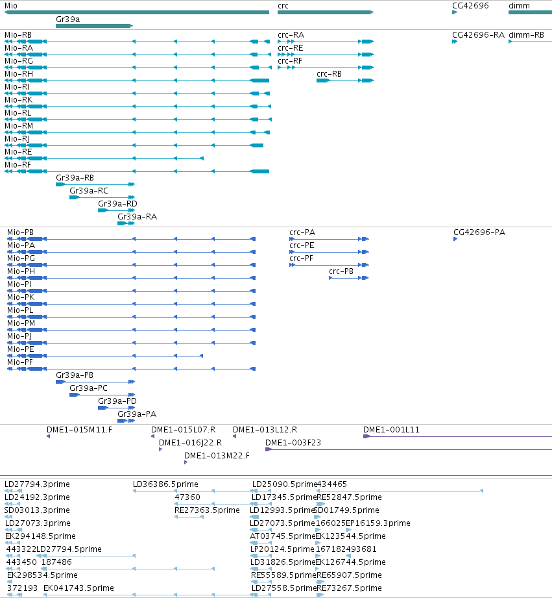Image resolution: width=552 pixels, height=598 pixels.
Task: Select the DME1-013L12.R clone label
Action: click(265, 430)
